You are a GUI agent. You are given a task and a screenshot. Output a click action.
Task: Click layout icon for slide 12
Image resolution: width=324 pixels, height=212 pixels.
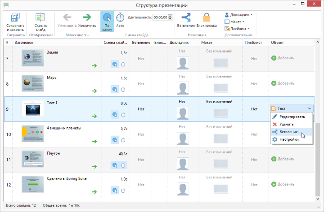pos(220,189)
